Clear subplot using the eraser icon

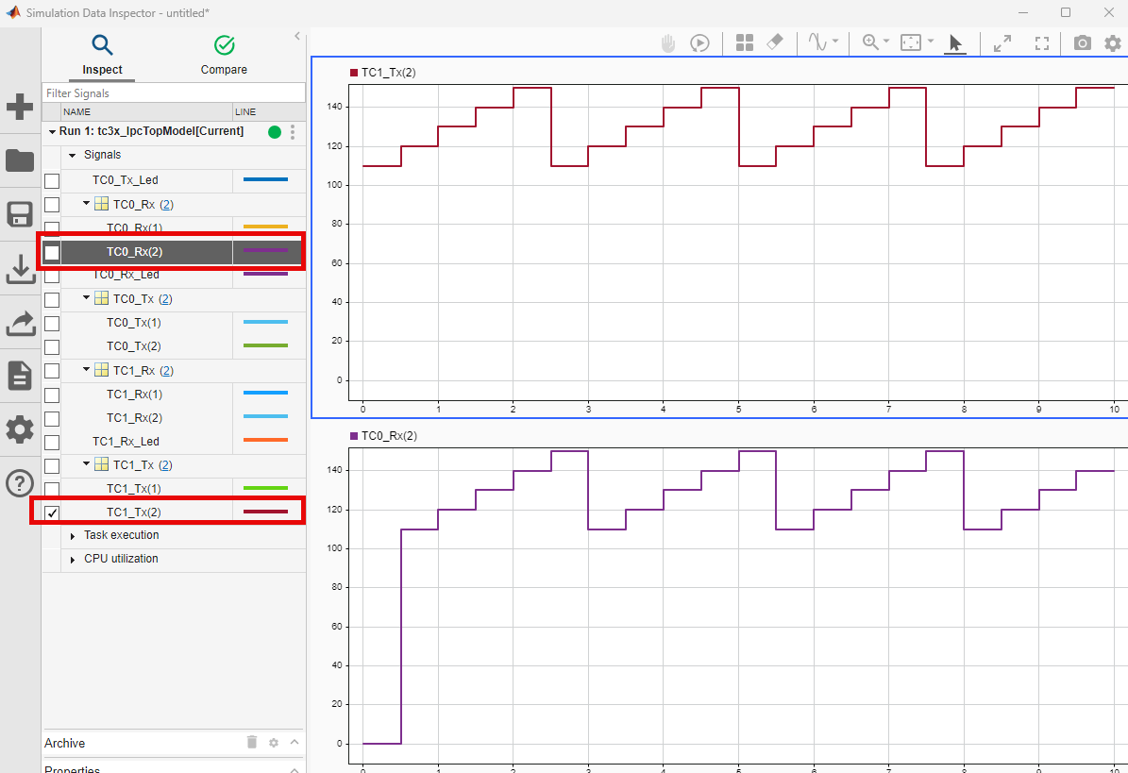click(775, 42)
